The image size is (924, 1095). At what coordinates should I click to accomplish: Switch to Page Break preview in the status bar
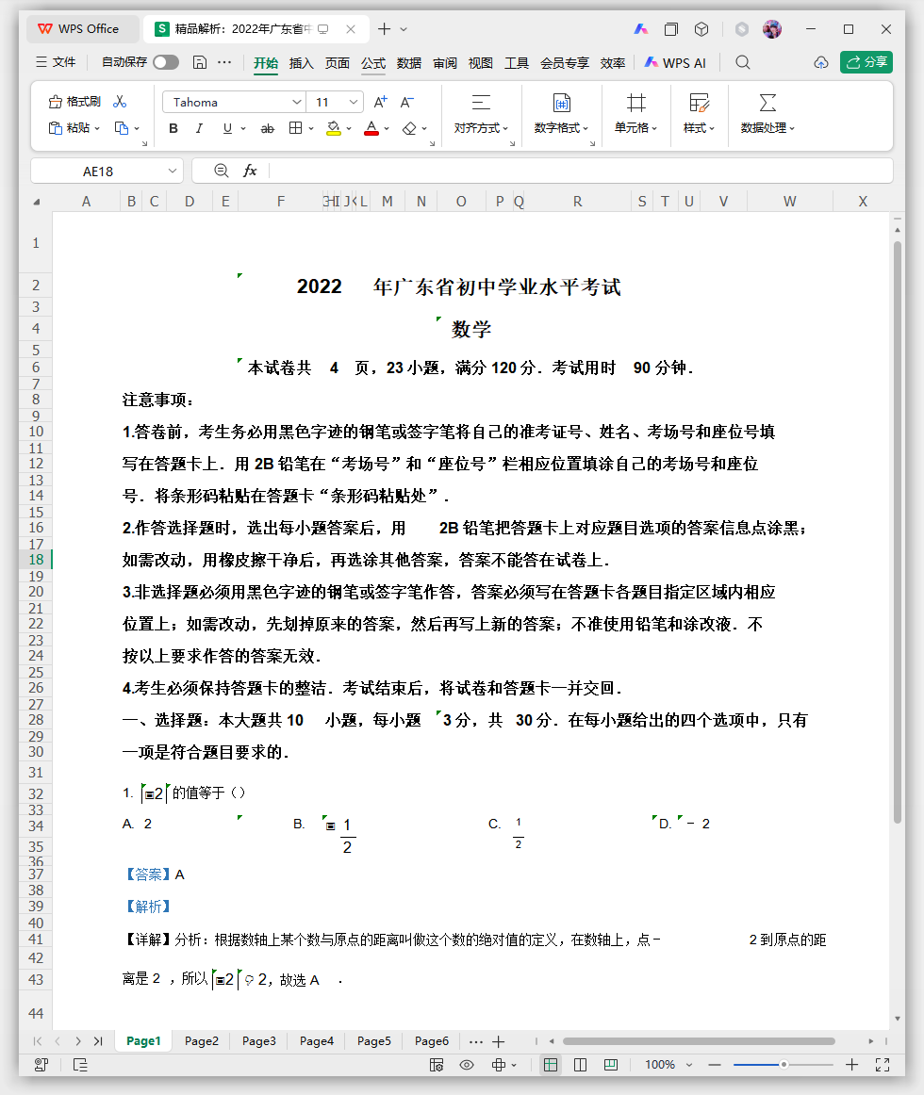click(580, 1064)
